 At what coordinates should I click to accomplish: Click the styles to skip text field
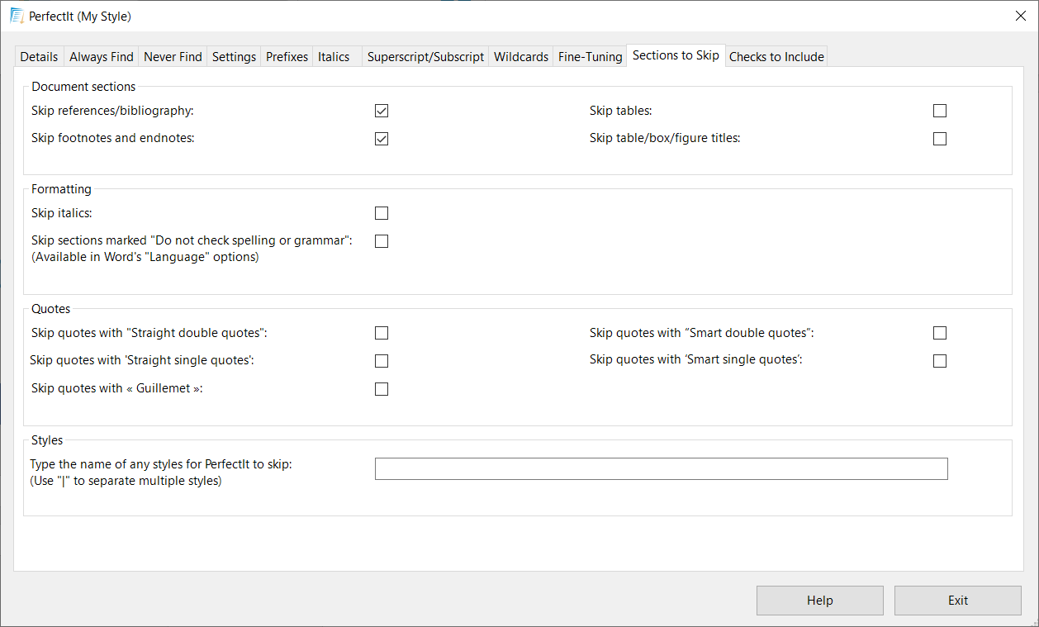coord(661,469)
